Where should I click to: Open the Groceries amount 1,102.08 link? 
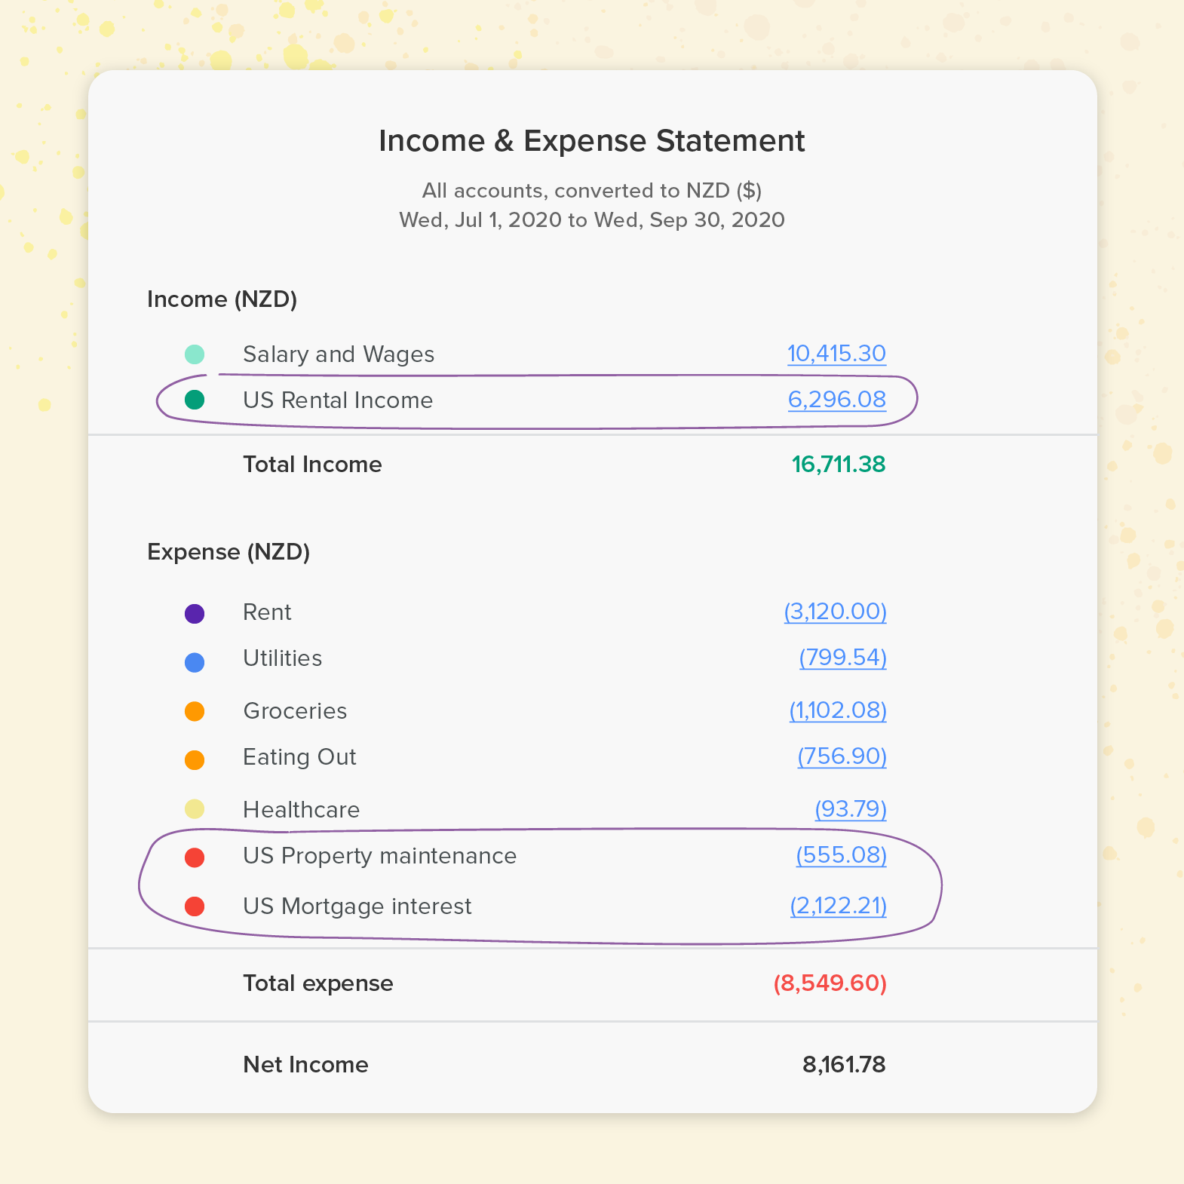click(838, 710)
